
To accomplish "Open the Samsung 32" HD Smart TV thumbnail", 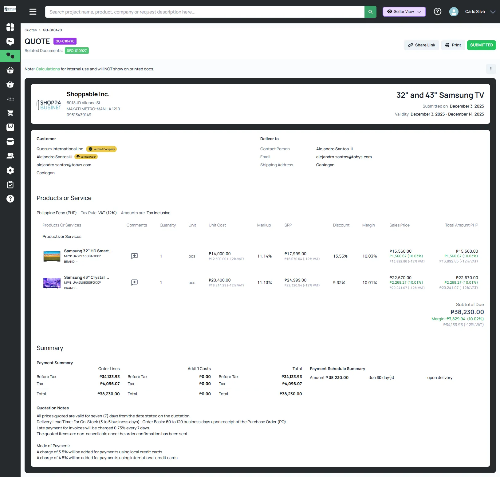I will [x=52, y=256].
